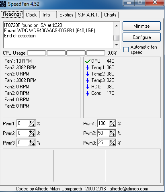Image resolution: width=166 pixels, height=192 pixels.
Task: Close the SpeedFan window
Action: point(155,3)
